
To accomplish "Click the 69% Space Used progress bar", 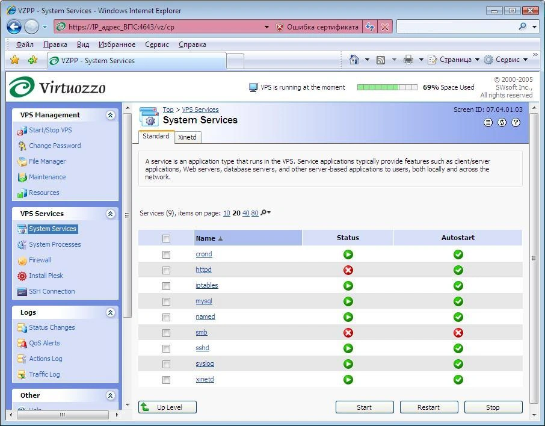I will [387, 87].
